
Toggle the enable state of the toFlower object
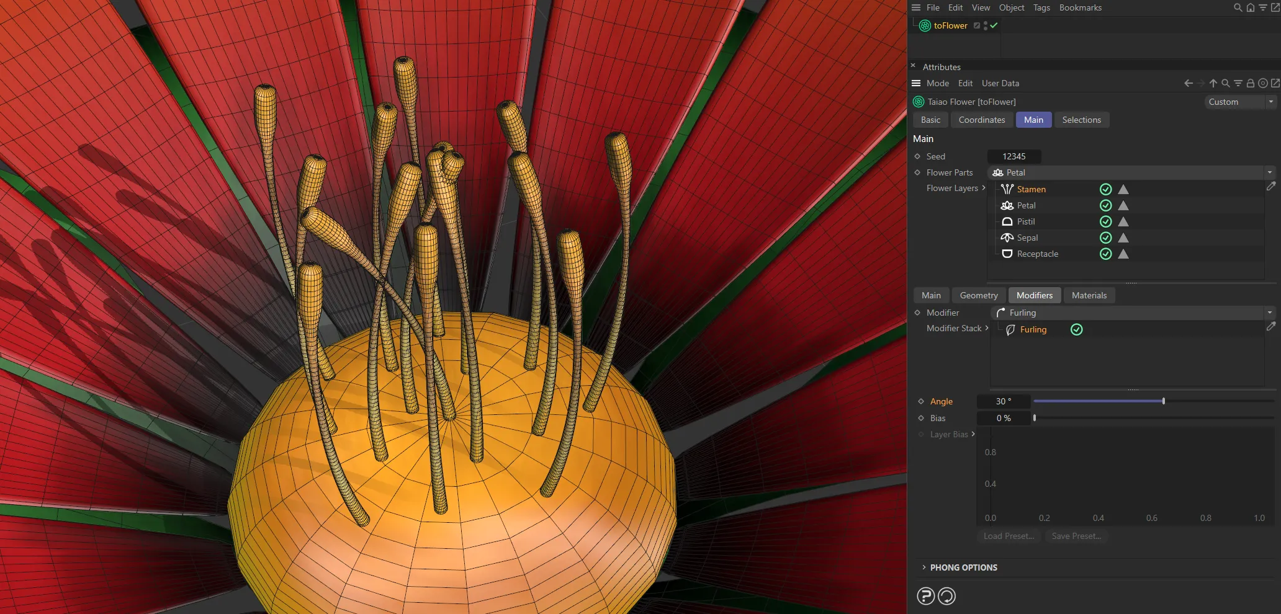[994, 25]
